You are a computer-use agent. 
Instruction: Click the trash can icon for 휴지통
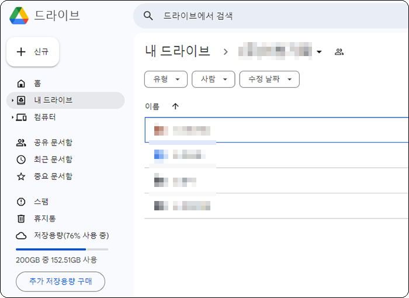[x=21, y=219]
